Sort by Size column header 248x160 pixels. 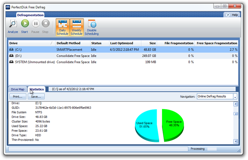point(149,43)
